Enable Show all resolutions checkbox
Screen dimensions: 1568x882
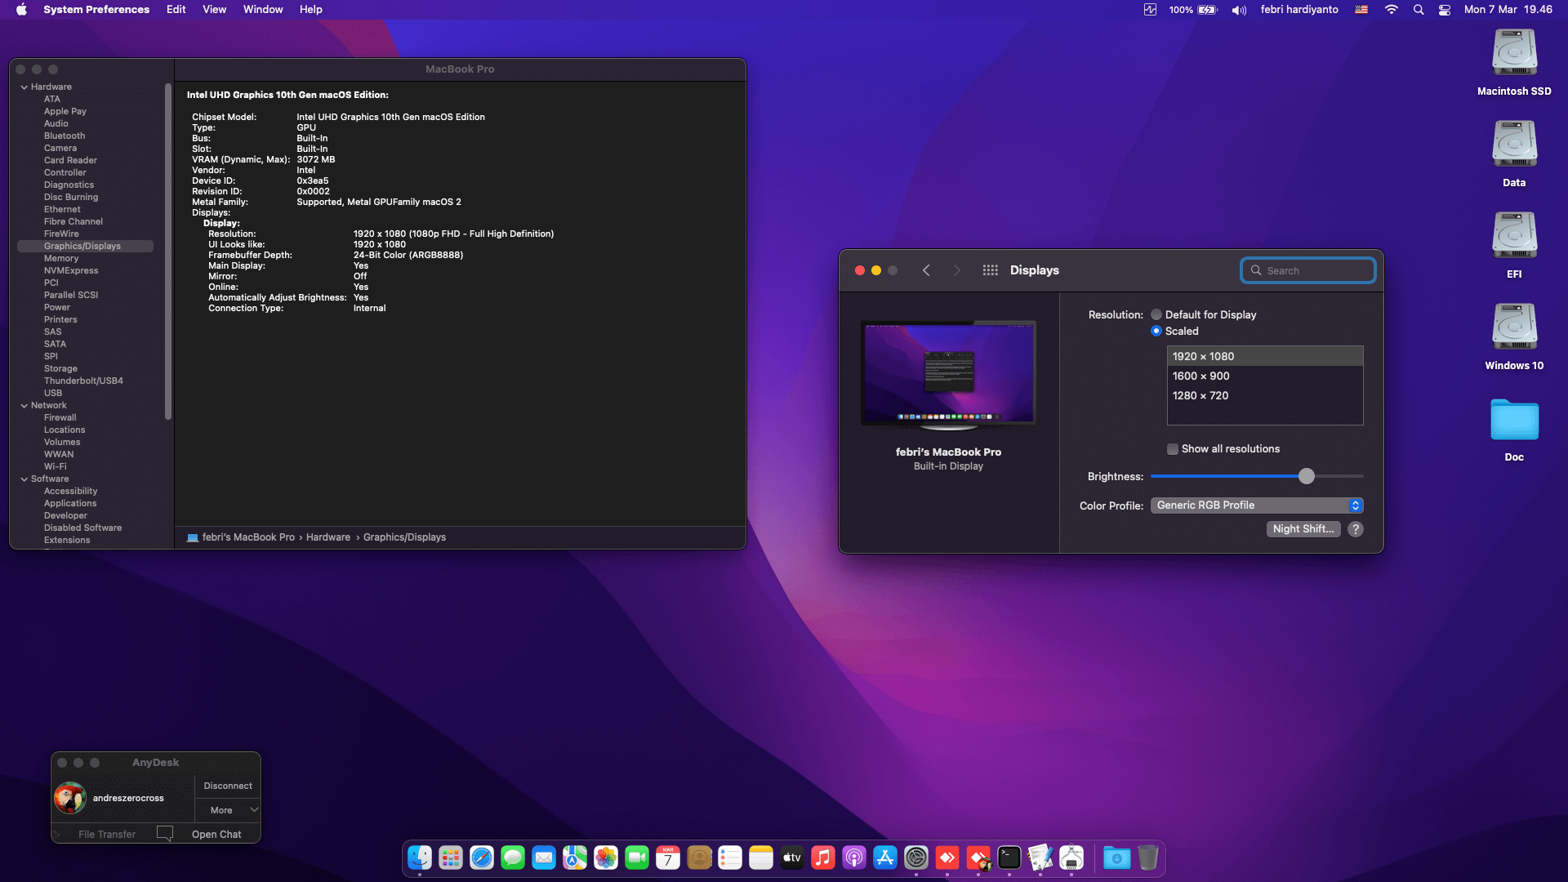(1173, 449)
